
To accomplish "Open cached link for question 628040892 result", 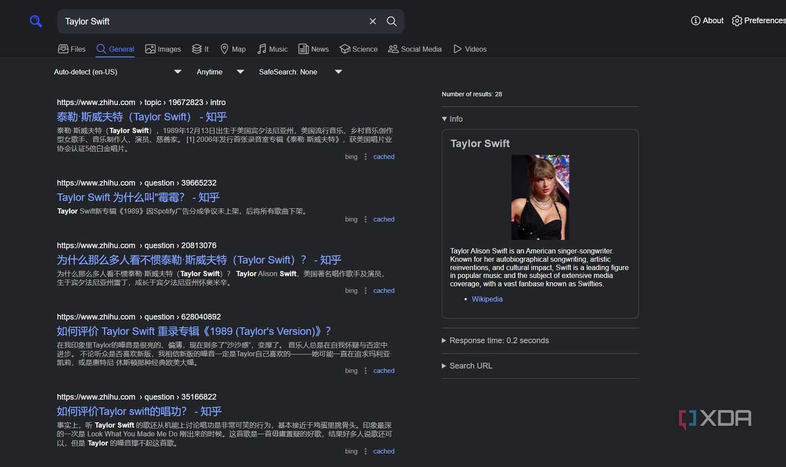I will click(384, 371).
